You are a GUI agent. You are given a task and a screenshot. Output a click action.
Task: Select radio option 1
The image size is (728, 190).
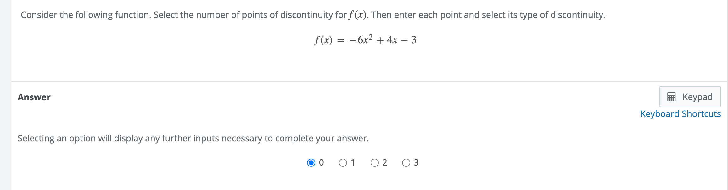pos(343,162)
